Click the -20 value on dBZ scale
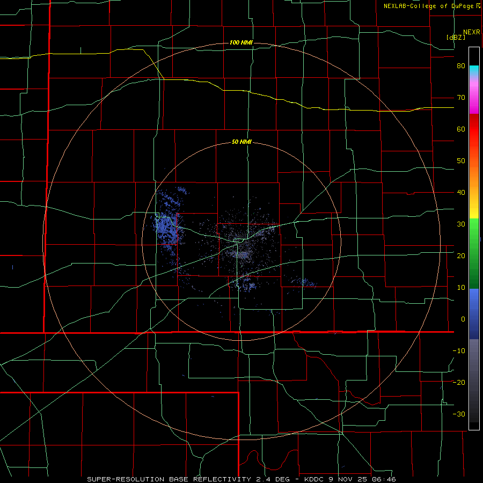The width and height of the screenshot is (483, 483). click(x=459, y=382)
